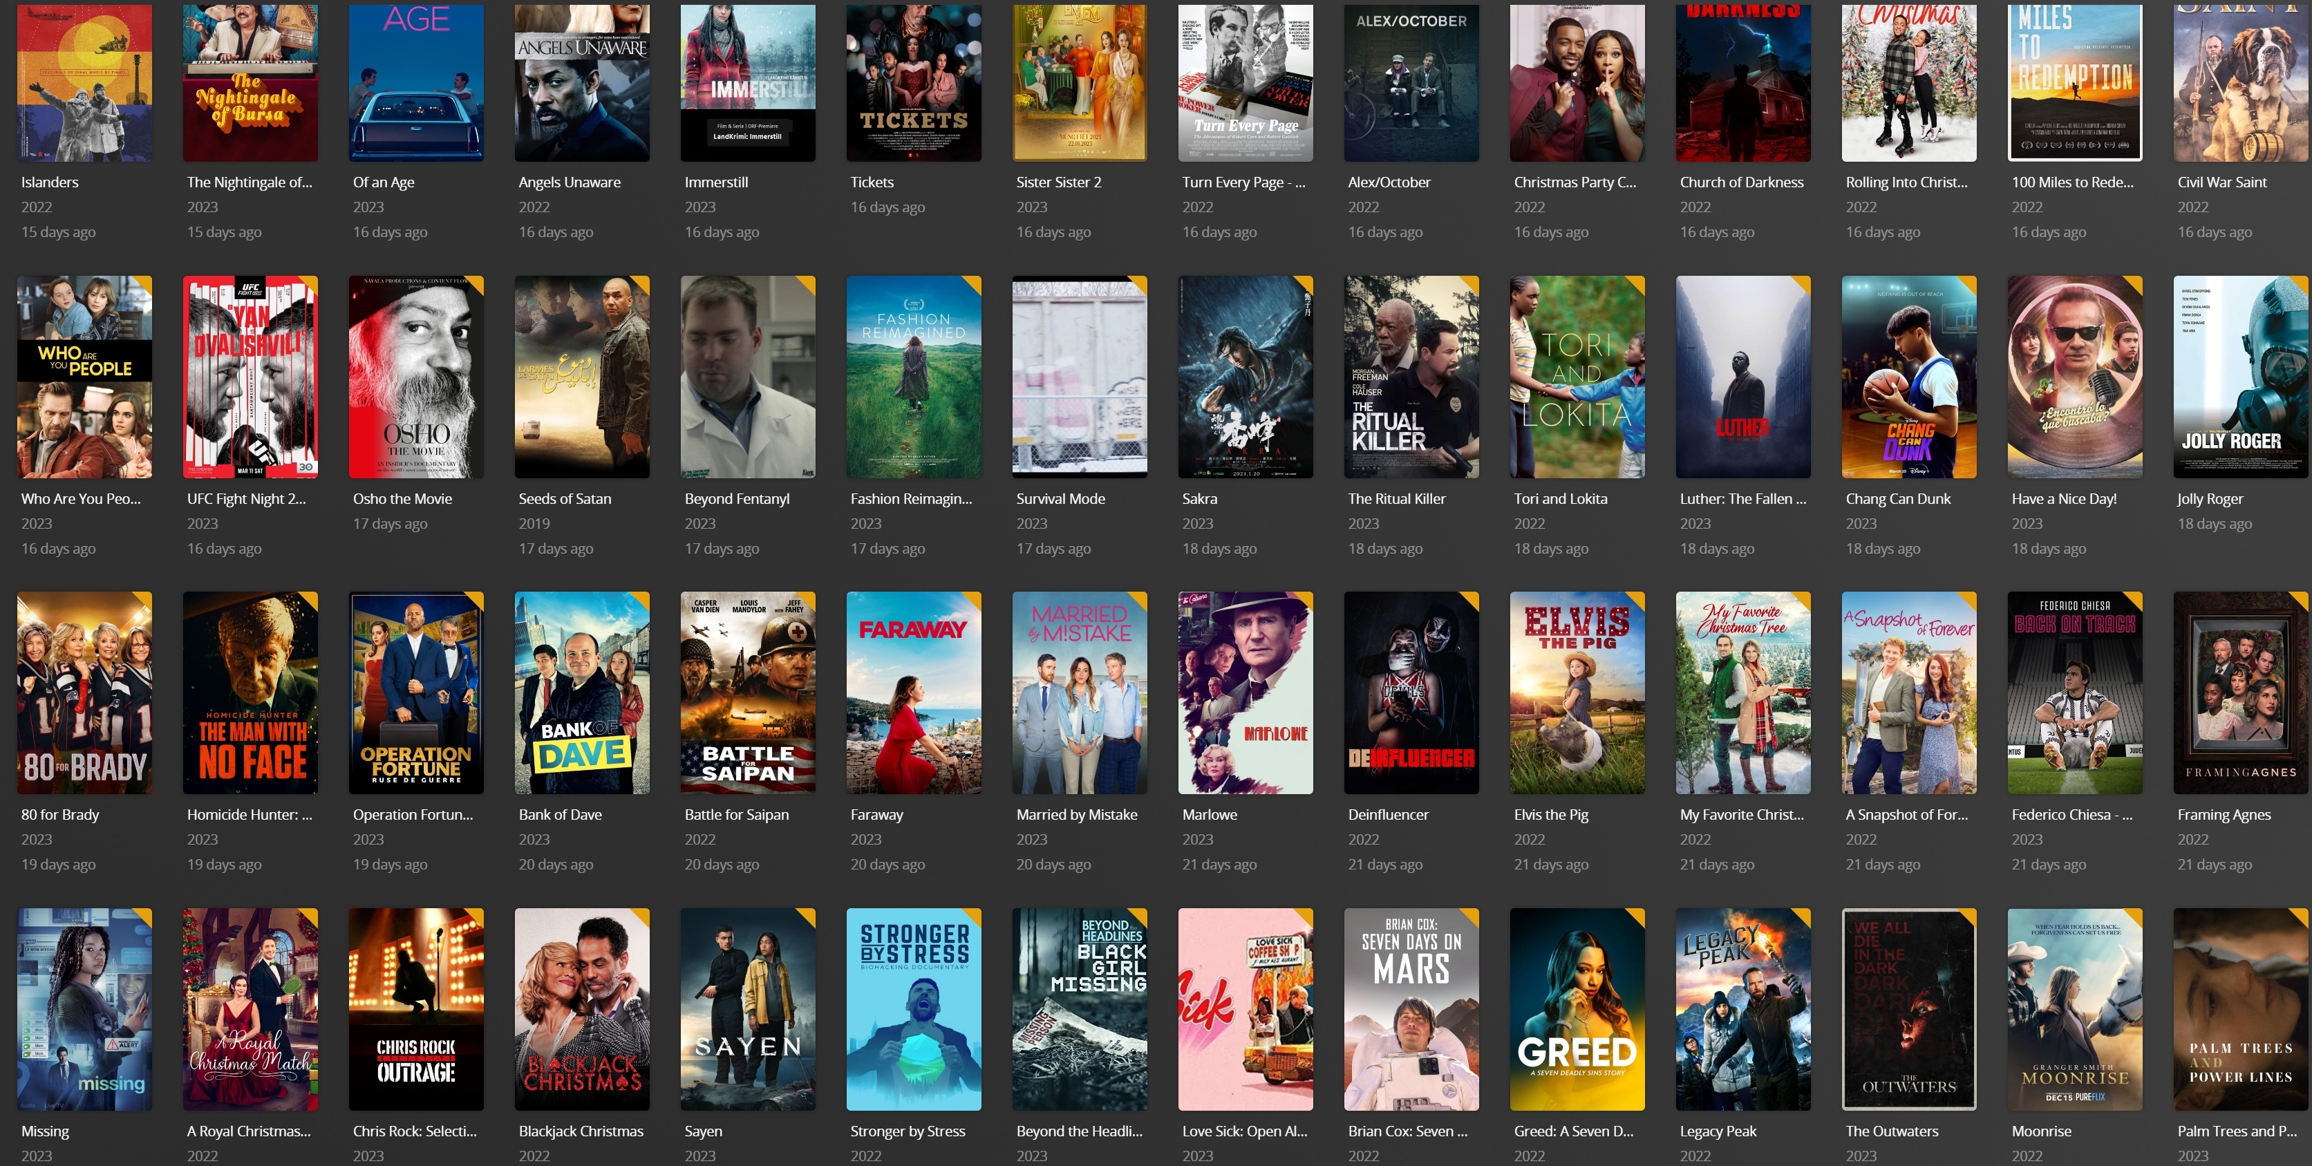This screenshot has width=2312, height=1166.
Task: Click the UFC Fight Night poster
Action: point(250,377)
